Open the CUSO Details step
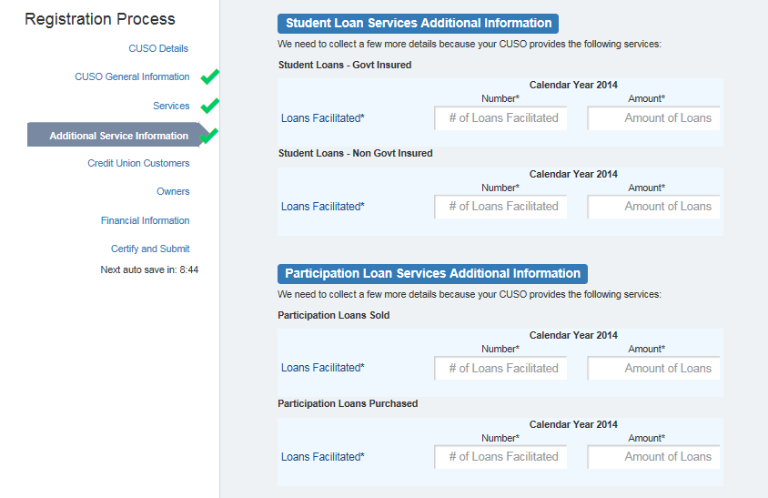 tap(158, 48)
